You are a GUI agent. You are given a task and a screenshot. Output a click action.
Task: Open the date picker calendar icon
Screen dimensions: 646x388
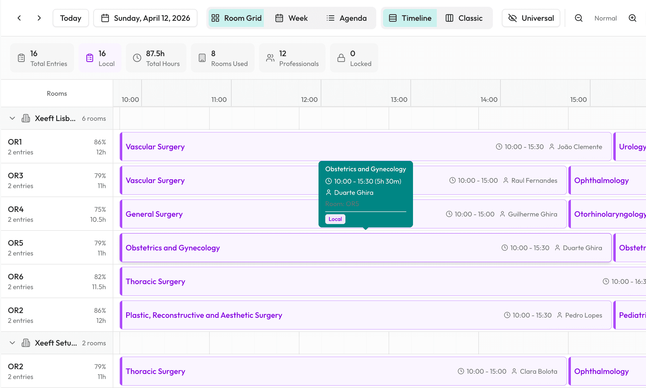coord(105,18)
